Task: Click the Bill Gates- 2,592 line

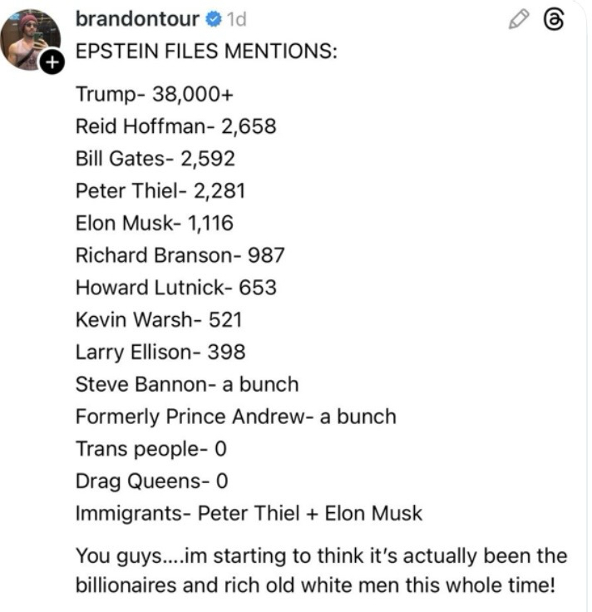Action: (157, 159)
